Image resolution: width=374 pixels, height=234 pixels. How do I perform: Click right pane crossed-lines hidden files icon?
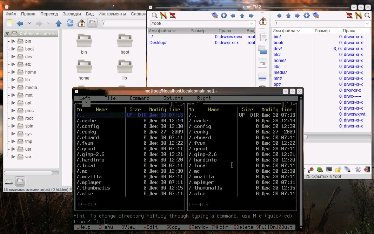(x=349, y=15)
